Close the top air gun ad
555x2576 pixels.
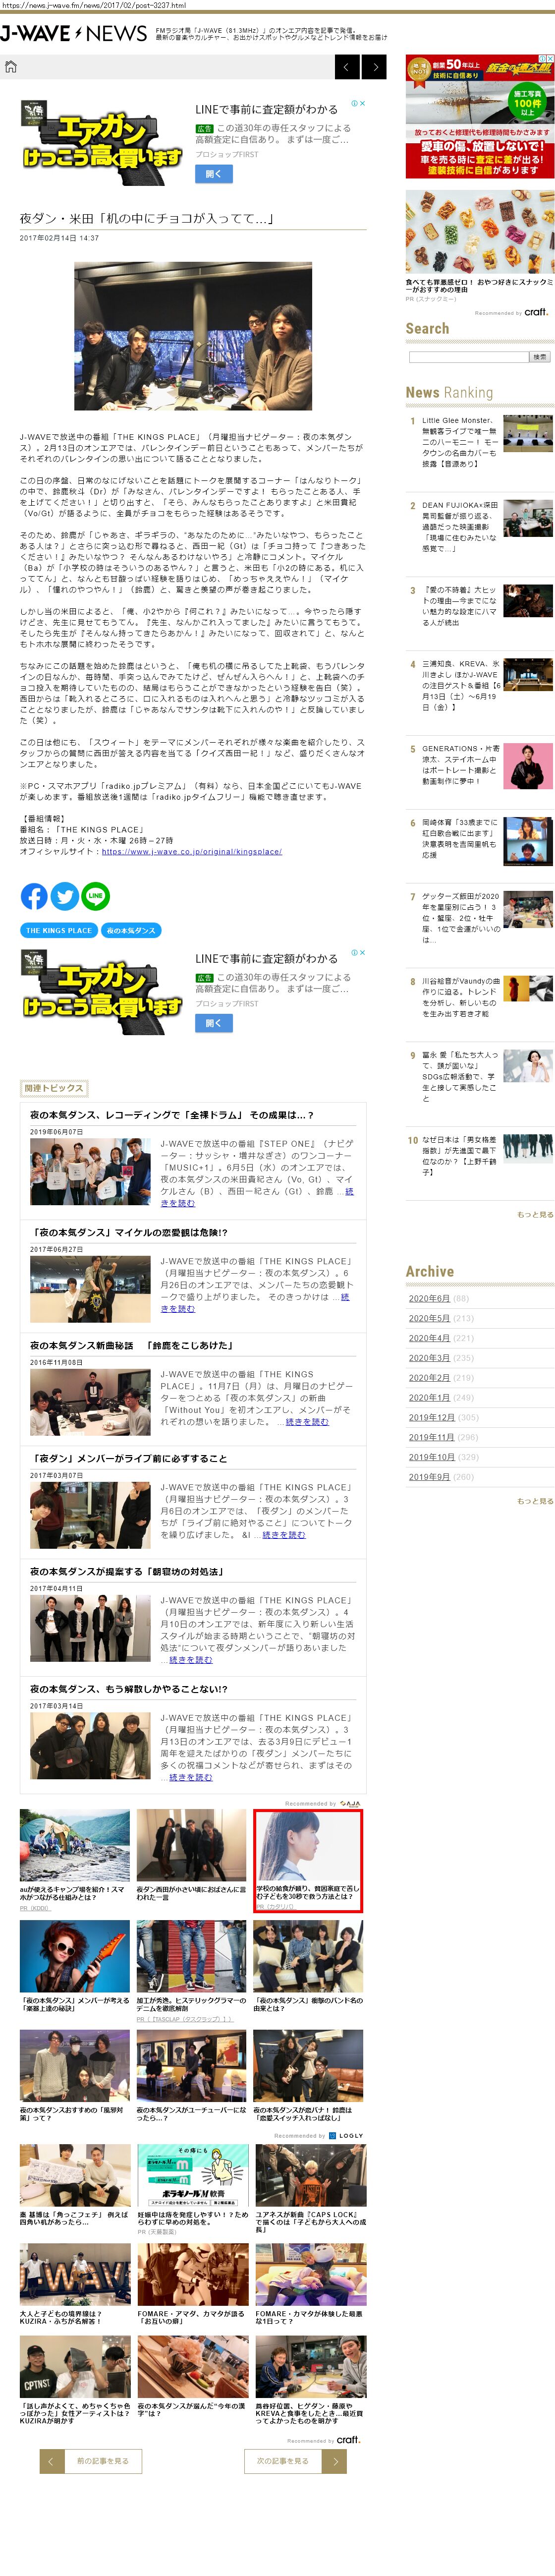(362, 103)
